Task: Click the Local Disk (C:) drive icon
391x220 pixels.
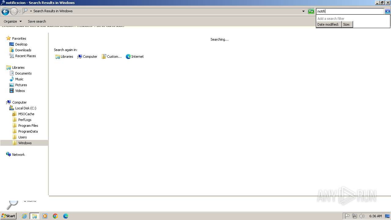Action: point(12,108)
